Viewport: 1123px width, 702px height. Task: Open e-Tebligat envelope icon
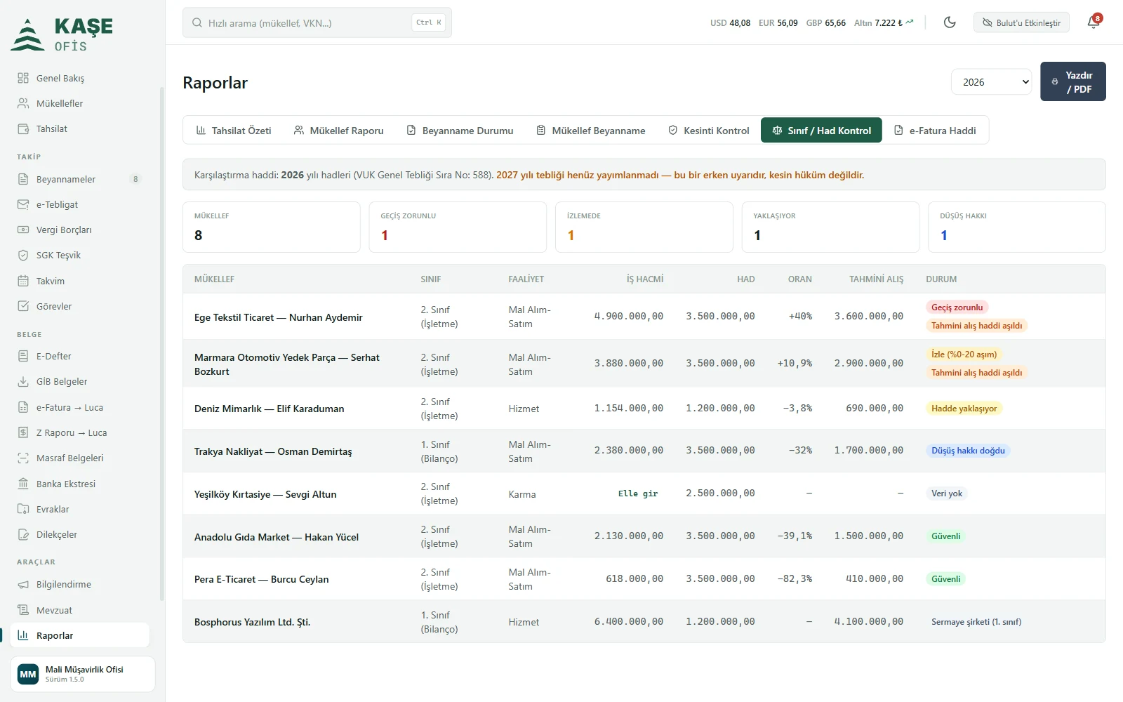pyautogui.click(x=23, y=204)
